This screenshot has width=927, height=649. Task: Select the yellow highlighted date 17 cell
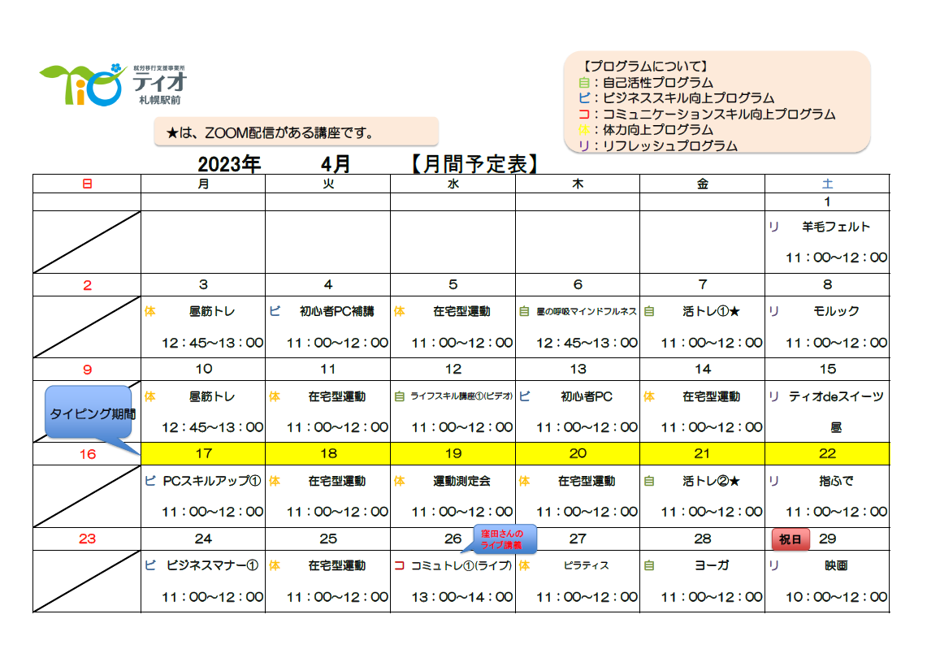click(203, 453)
